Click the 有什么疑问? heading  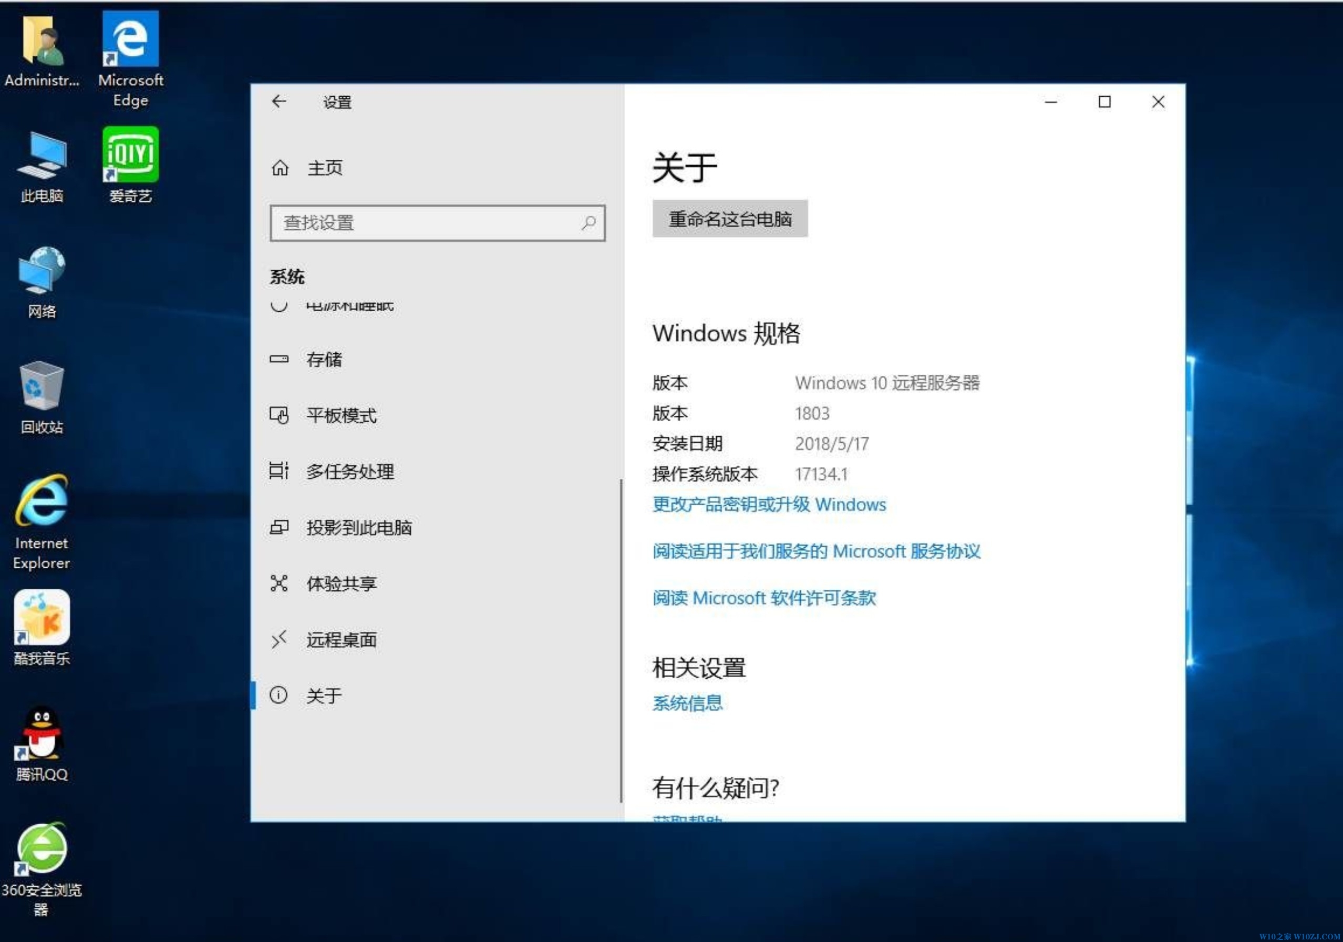(x=716, y=787)
